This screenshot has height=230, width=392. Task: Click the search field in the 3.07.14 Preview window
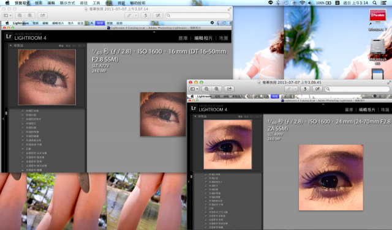pos(198,15)
